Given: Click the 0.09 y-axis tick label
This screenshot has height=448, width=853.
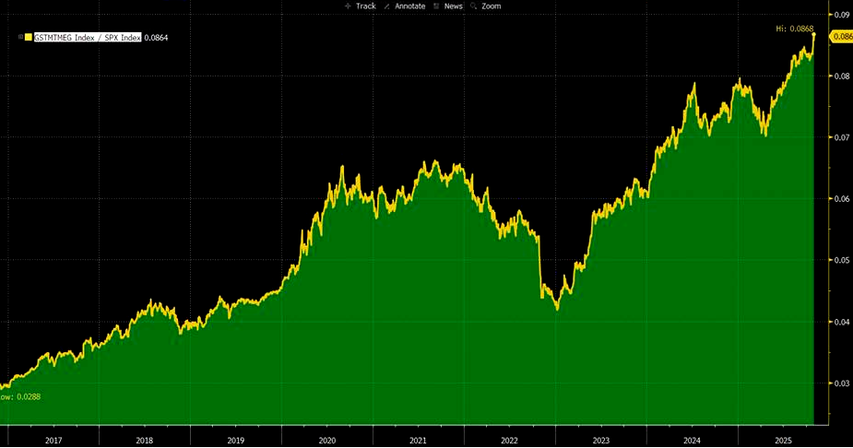Looking at the screenshot, I should tap(841, 15).
